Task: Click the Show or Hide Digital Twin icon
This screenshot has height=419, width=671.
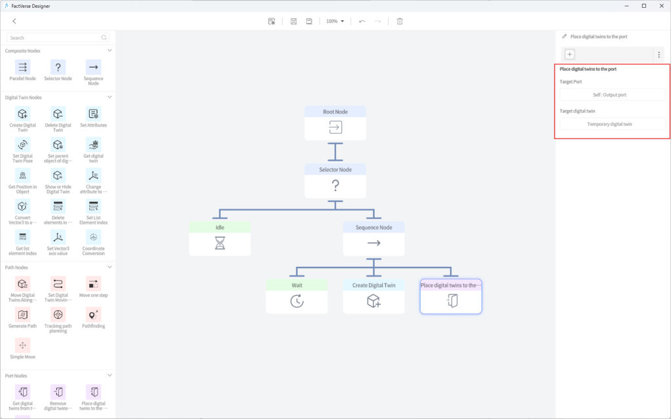Action: tap(58, 176)
